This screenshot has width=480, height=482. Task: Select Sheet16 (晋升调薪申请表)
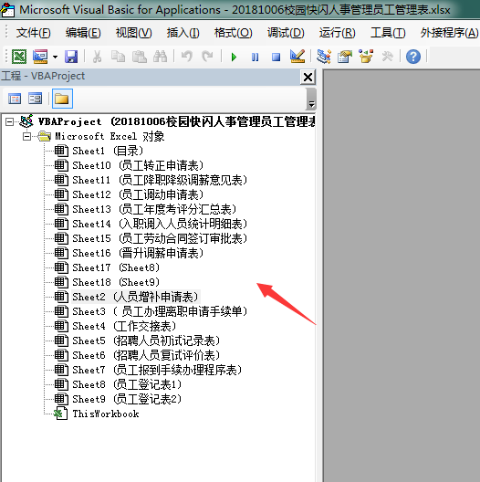138,253
